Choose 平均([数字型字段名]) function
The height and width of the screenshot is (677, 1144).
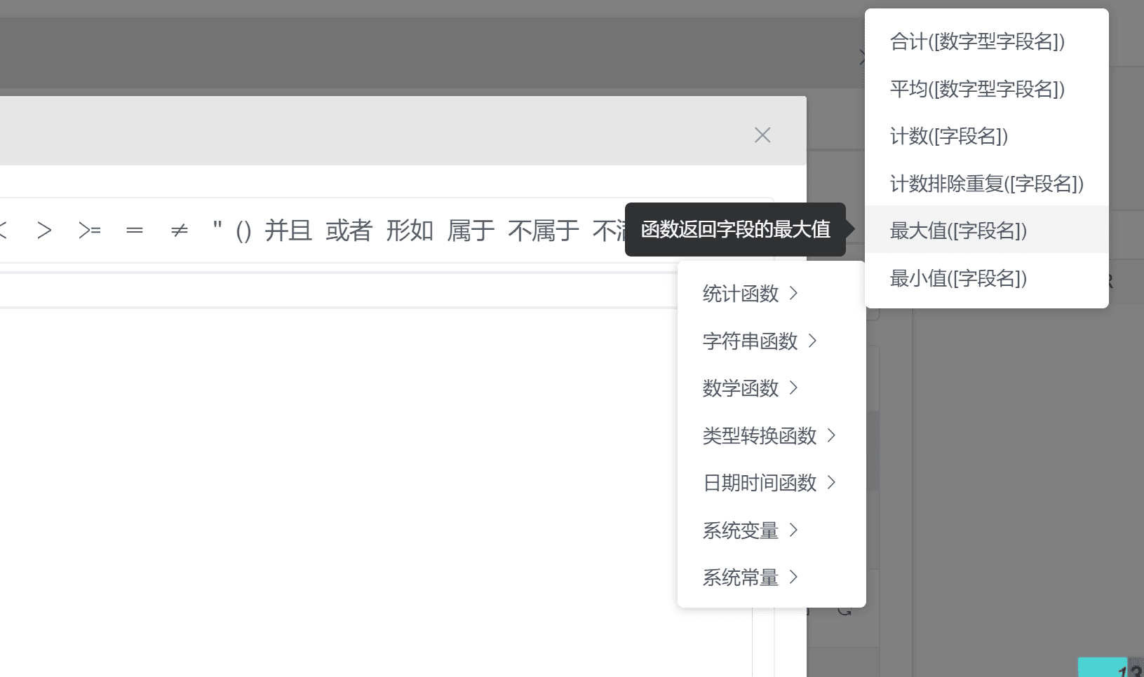click(987, 89)
